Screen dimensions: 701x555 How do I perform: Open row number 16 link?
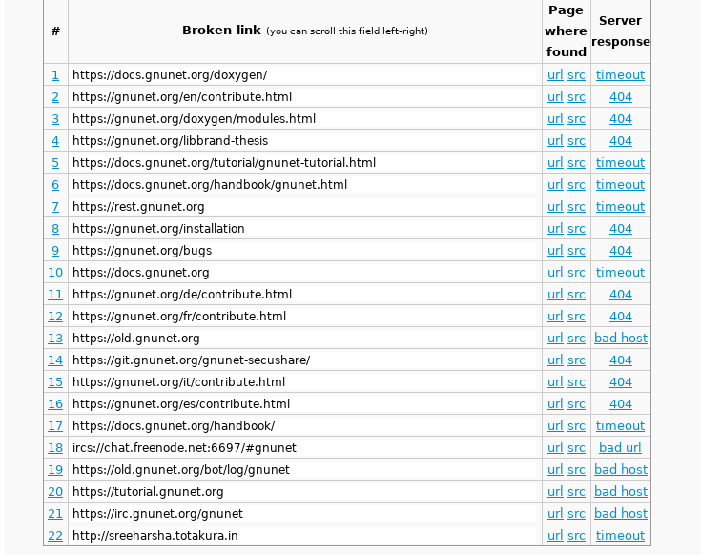[x=55, y=403]
